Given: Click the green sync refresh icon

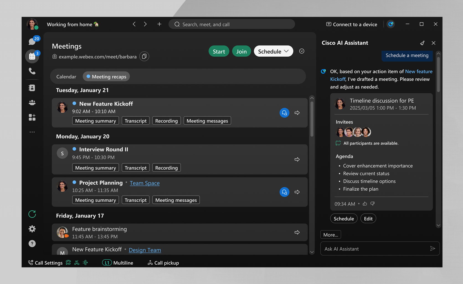Looking at the screenshot, I should [32, 214].
